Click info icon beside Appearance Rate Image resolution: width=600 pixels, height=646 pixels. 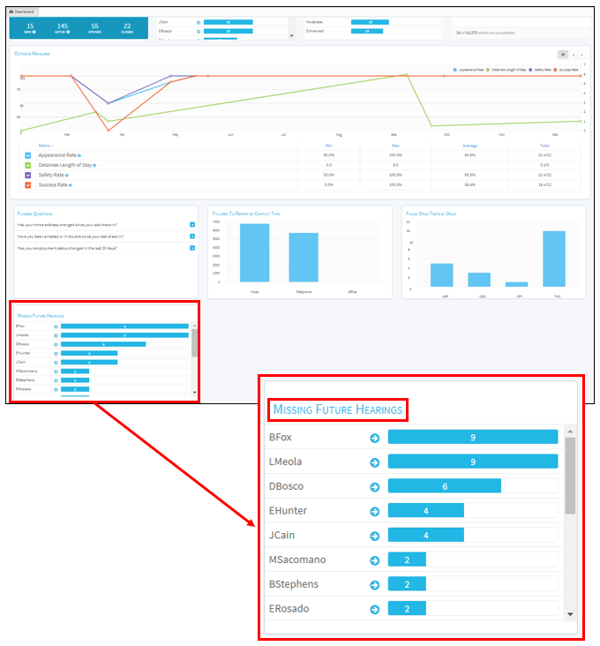coord(79,154)
